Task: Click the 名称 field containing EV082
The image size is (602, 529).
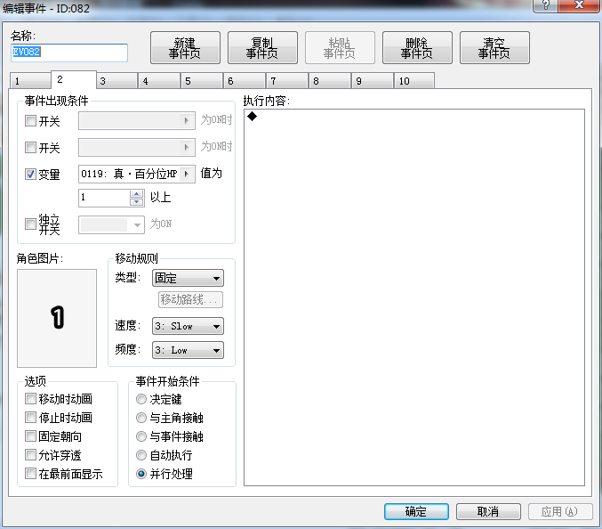Action: 69,53
